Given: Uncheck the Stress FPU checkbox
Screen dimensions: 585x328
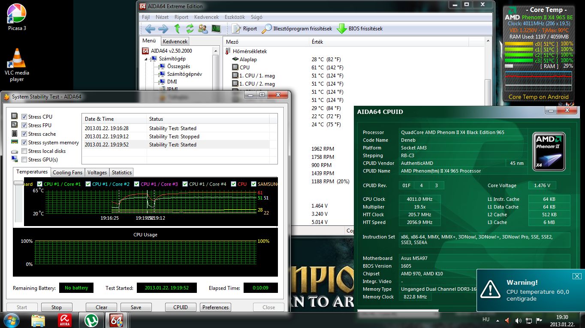Looking at the screenshot, I should point(24,125).
